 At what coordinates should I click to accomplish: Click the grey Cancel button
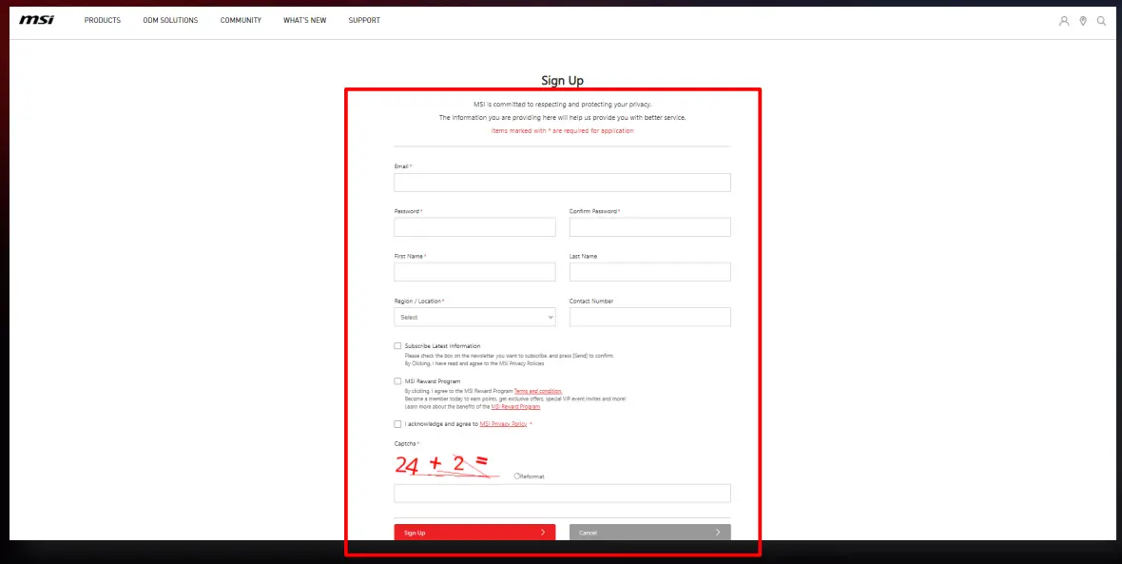tap(649, 533)
